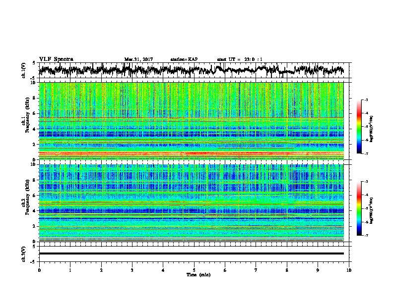Click the ch.2 spectrogram plot area
The width and height of the screenshot is (393, 303).
191,202
